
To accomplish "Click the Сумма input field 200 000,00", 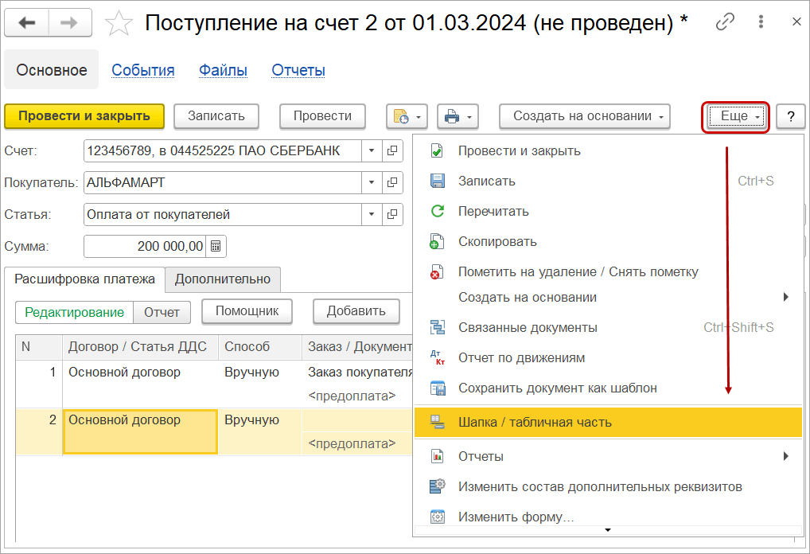I will coord(145,247).
